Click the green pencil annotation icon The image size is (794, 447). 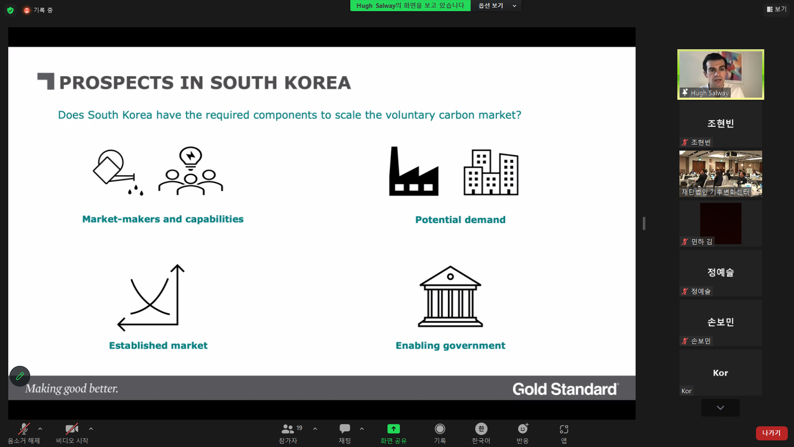(x=20, y=376)
